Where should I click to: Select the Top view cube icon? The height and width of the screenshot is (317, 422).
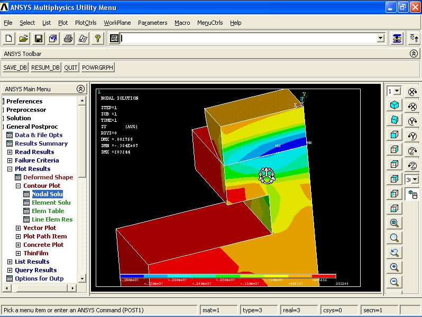(395, 164)
